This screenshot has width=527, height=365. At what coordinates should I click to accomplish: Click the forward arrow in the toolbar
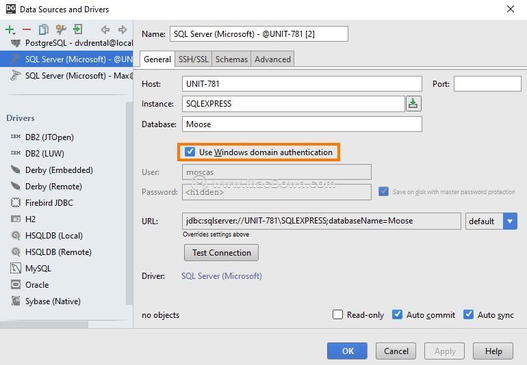pyautogui.click(x=123, y=29)
